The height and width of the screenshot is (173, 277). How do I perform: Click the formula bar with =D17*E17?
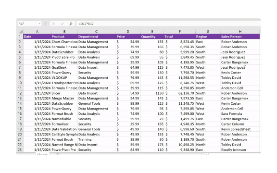pyautogui.click(x=168, y=24)
